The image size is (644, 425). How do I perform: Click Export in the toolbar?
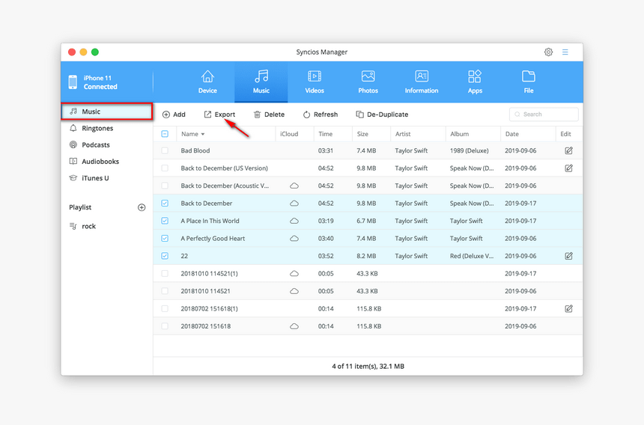coord(219,114)
